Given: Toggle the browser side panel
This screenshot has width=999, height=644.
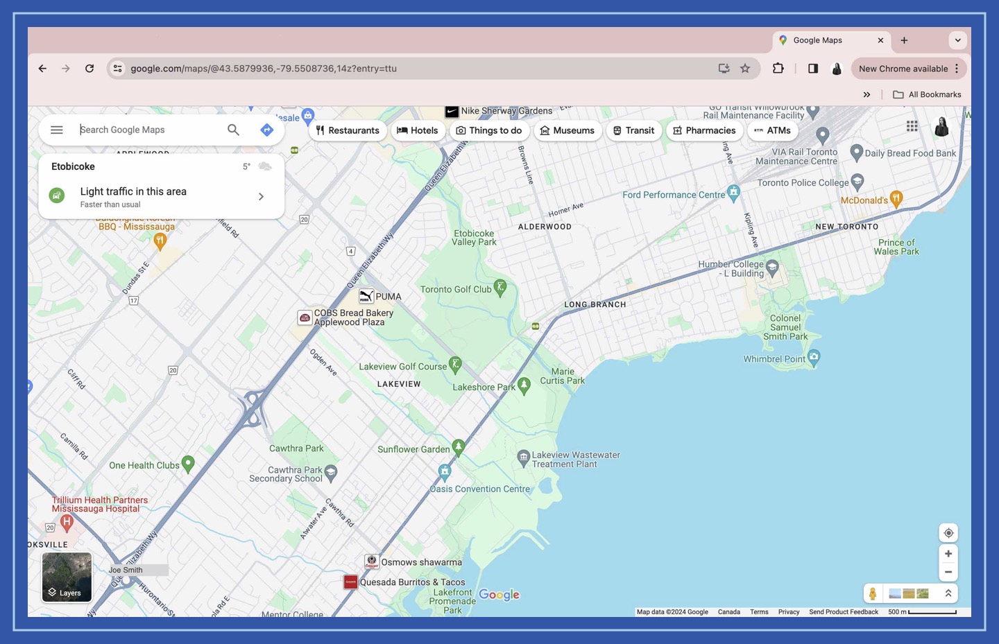Looking at the screenshot, I should (x=812, y=69).
